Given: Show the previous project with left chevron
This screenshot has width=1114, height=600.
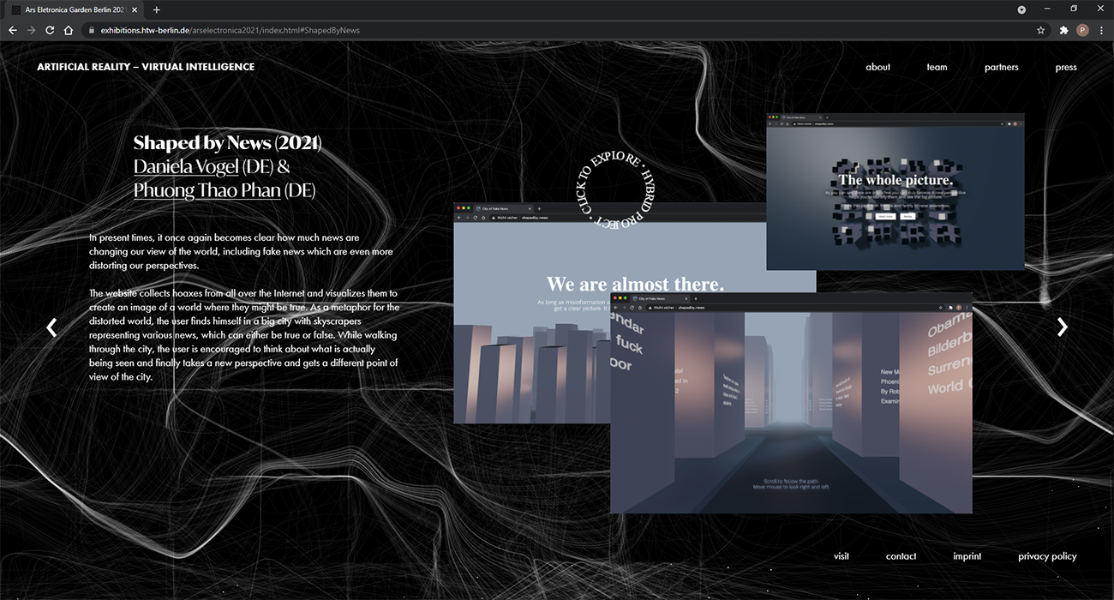Looking at the screenshot, I should tap(52, 327).
